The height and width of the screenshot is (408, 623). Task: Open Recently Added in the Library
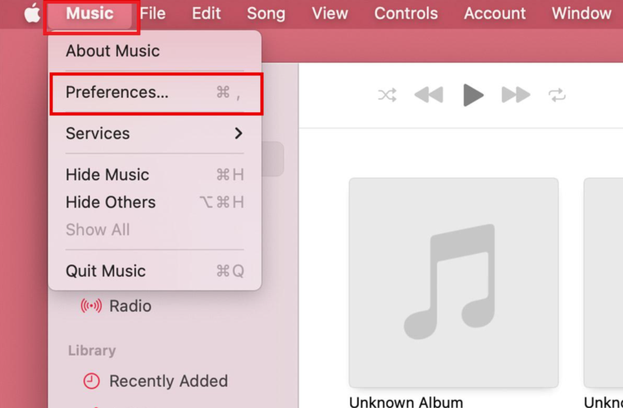pos(169,381)
